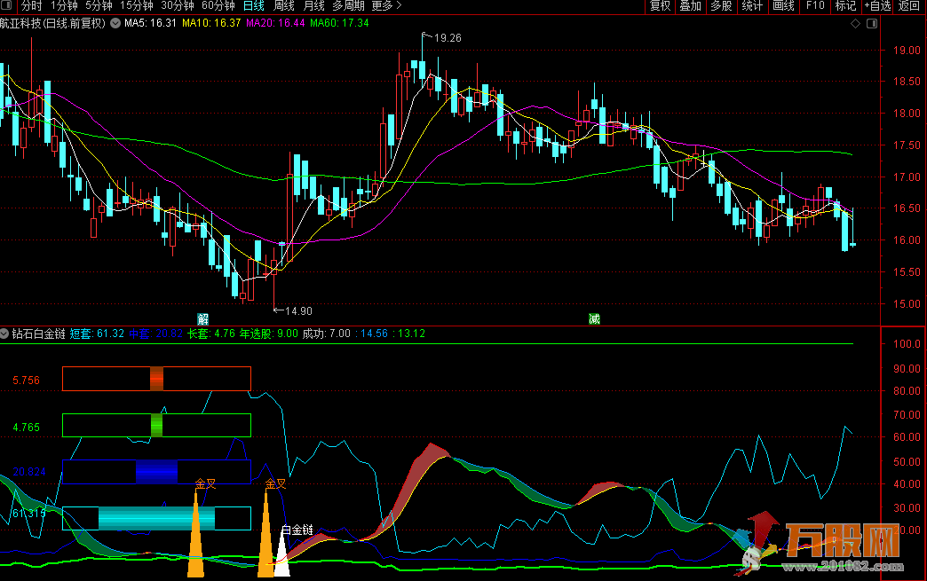The height and width of the screenshot is (581, 927).
Task: Select the 15分钟 period tab
Action: [137, 6]
